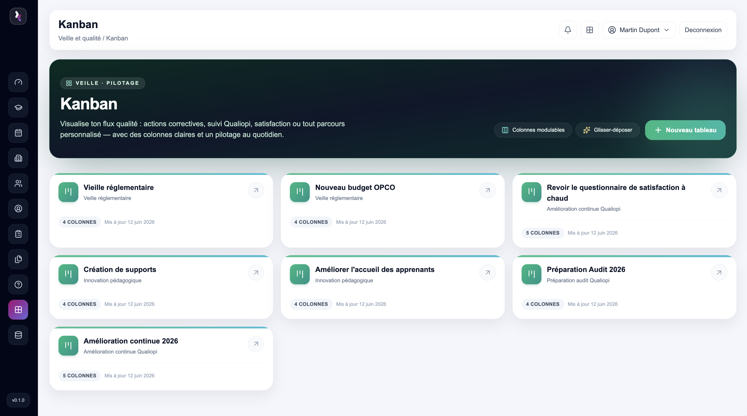The width and height of the screenshot is (747, 416).
Task: Open Préparation Audit 2026 board card
Action: 624,287
